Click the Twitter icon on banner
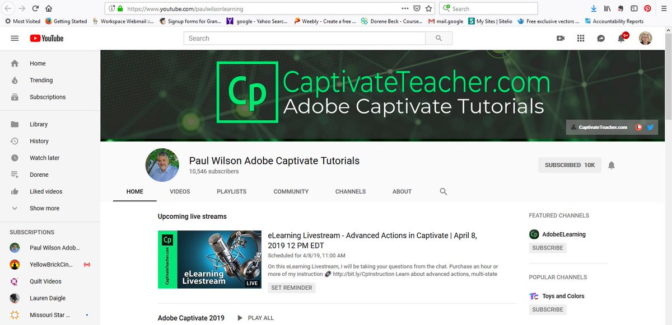Screen dimensions: 672x325 click(650, 127)
